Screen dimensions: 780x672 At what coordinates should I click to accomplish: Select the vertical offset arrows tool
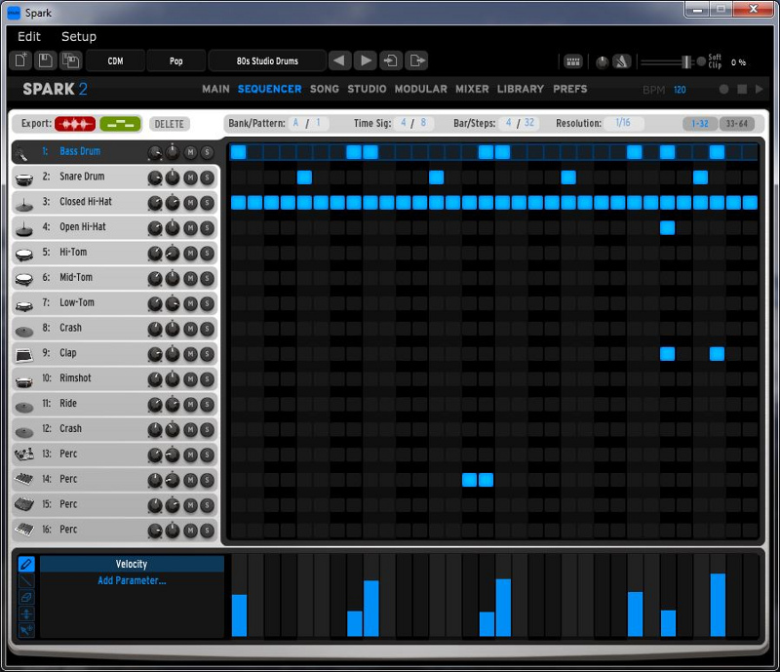[26, 613]
